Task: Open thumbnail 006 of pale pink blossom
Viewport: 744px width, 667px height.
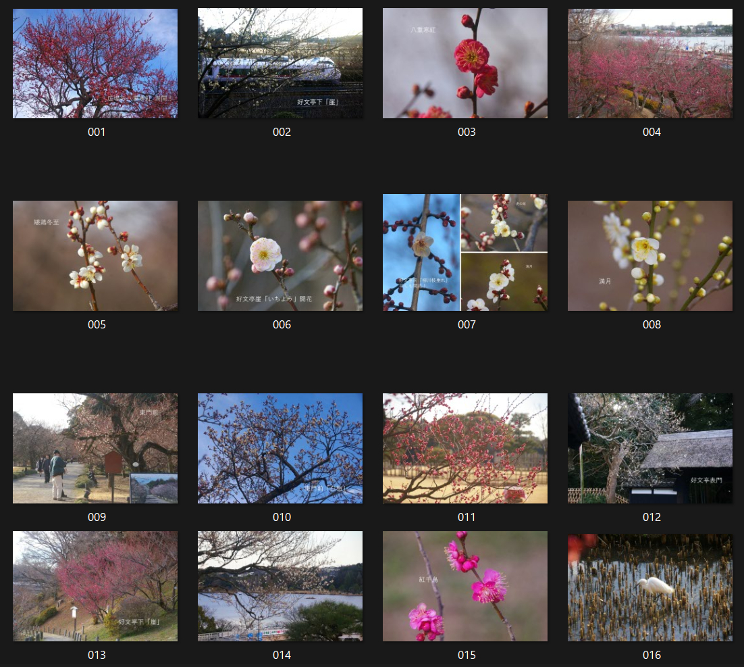Action: point(280,255)
